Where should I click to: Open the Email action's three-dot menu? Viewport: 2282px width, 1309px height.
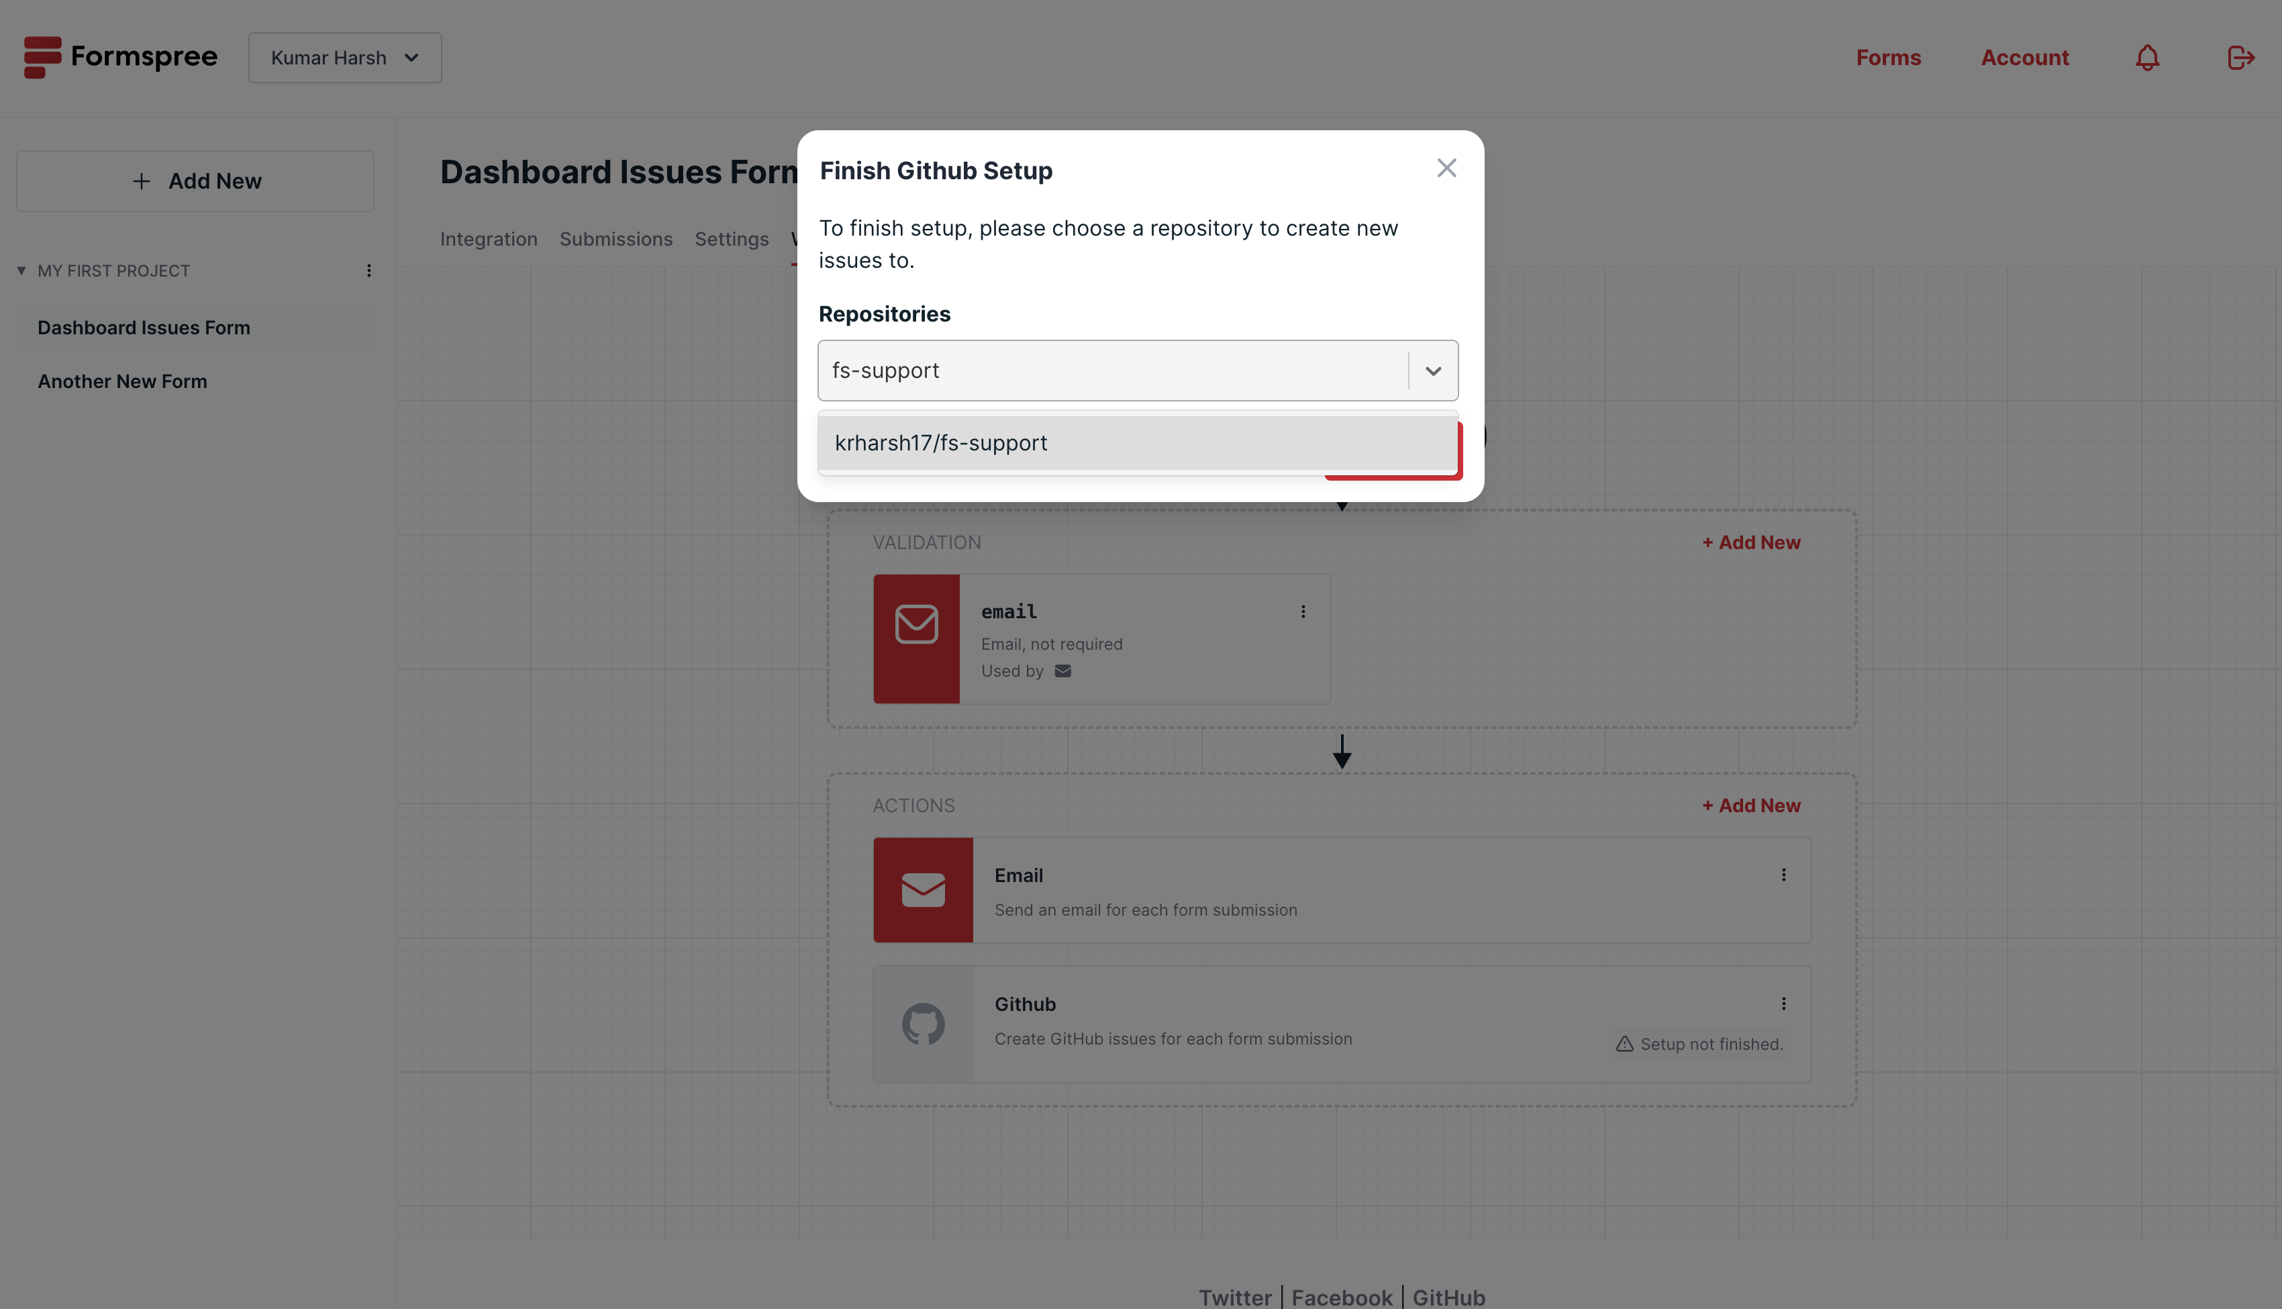1783,875
